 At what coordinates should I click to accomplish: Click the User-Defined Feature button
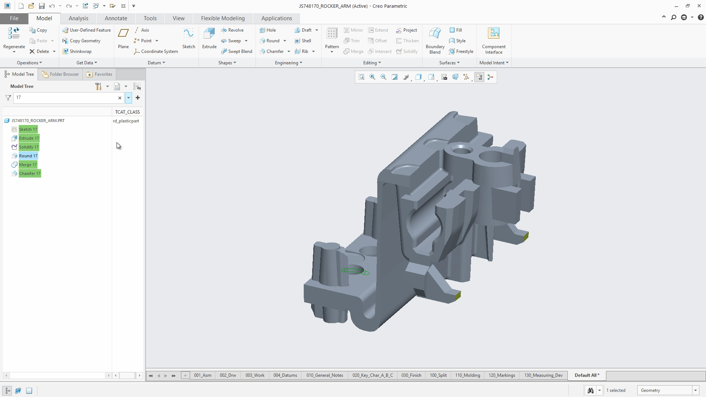point(86,30)
